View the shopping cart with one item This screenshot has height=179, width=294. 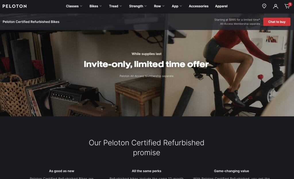tap(287, 6)
